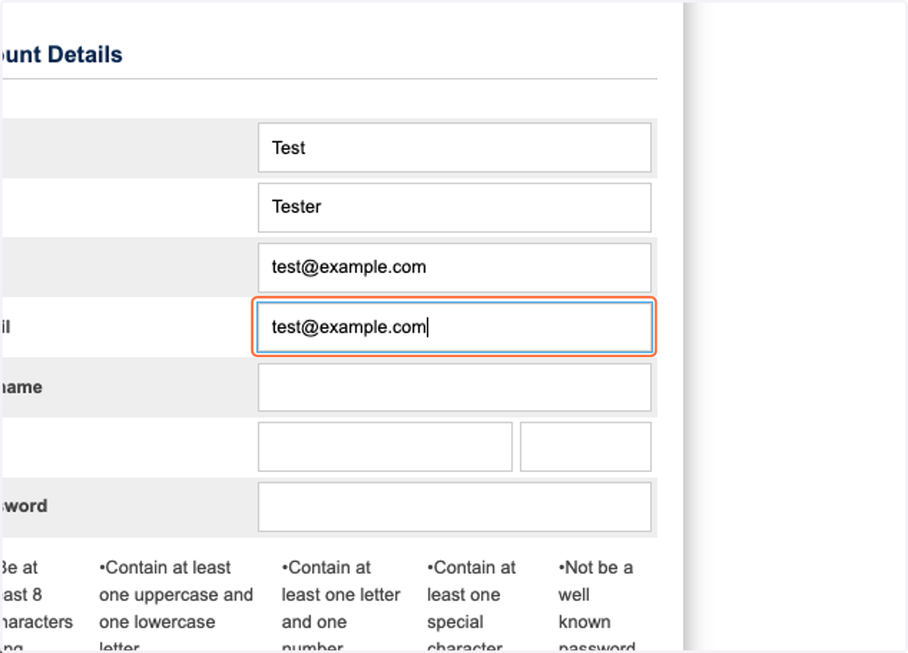Click the "Contain at least one letter and one number" text
The height and width of the screenshot is (653, 908).
[340, 607]
